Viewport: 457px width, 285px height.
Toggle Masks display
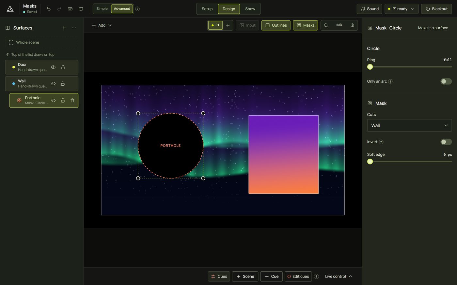(306, 25)
